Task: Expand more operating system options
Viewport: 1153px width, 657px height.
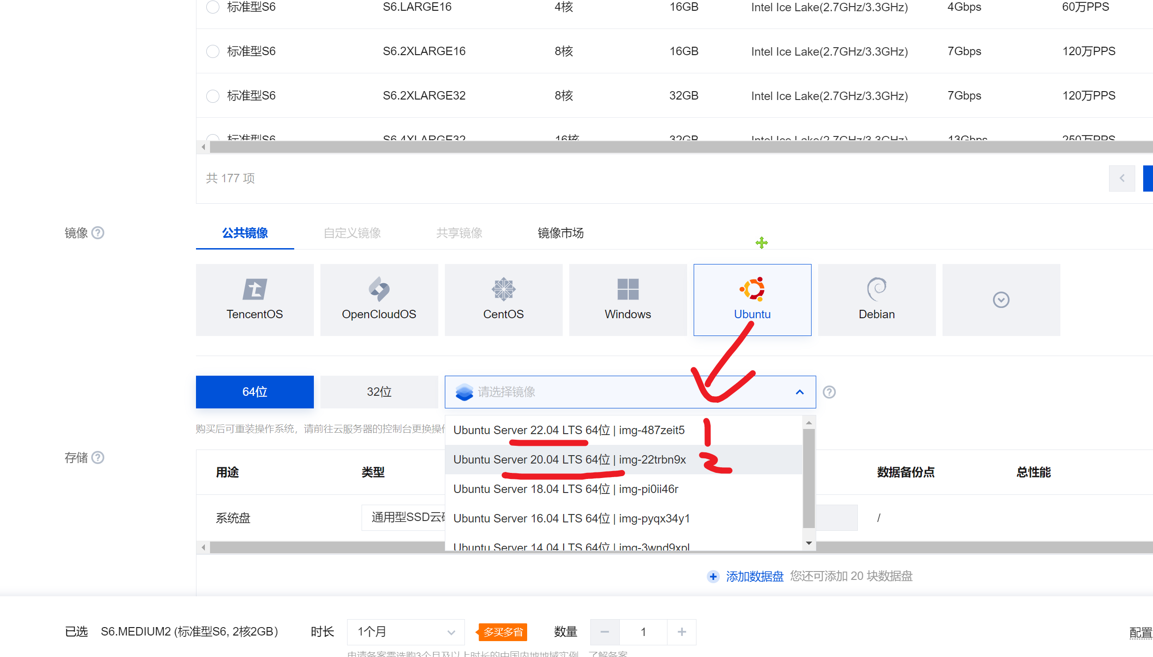Action: click(x=1001, y=300)
